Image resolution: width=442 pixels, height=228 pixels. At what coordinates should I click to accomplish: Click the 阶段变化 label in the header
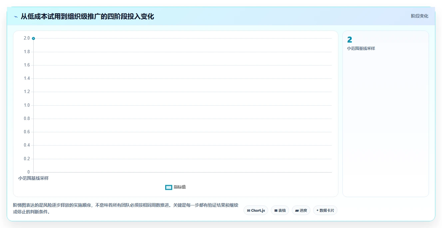[419, 16]
